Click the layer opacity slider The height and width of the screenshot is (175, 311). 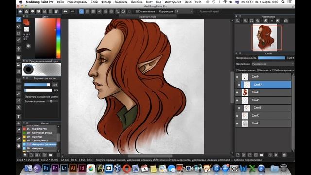[x=271, y=58]
